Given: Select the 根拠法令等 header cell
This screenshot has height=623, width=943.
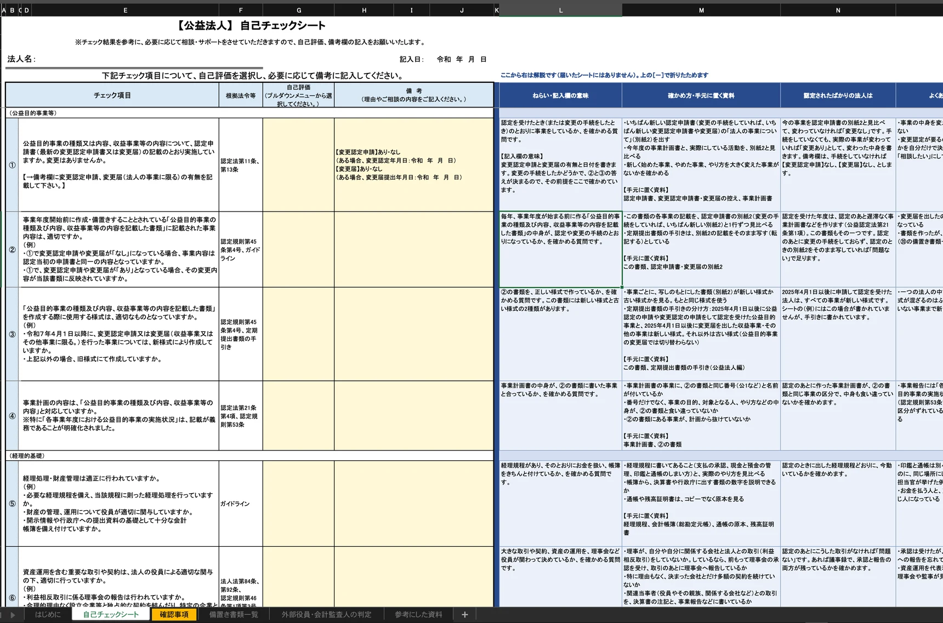Looking at the screenshot, I should [241, 95].
